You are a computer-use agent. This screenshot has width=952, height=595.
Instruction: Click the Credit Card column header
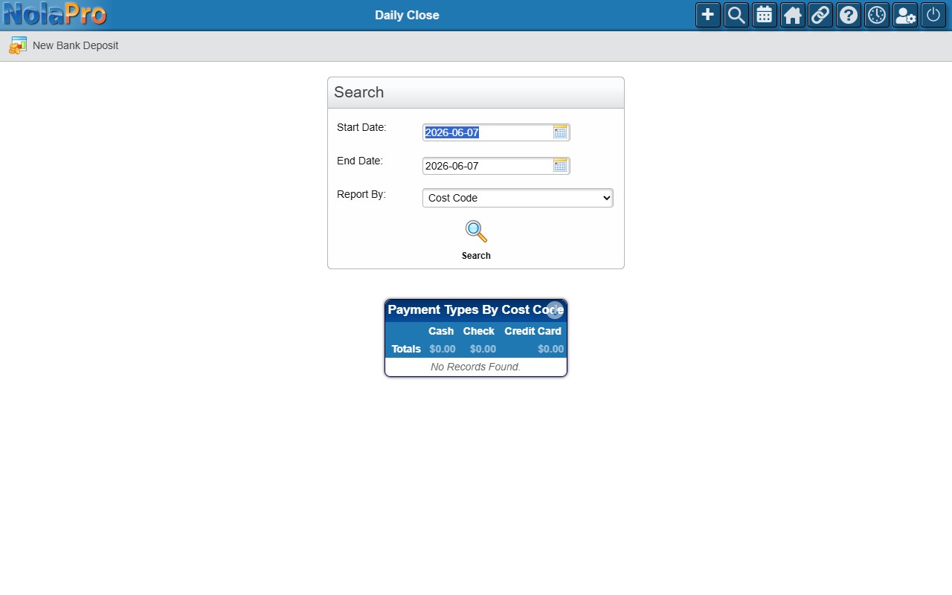point(533,331)
